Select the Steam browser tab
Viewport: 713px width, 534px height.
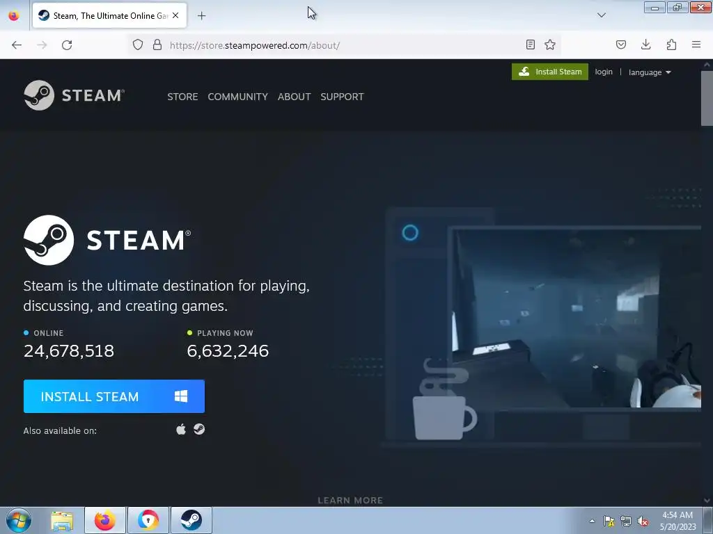pos(109,15)
